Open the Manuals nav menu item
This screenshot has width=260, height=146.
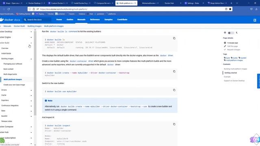click(81, 19)
